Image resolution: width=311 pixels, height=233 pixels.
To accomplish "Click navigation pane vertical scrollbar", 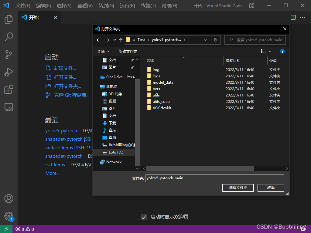I will pyautogui.click(x=138, y=122).
